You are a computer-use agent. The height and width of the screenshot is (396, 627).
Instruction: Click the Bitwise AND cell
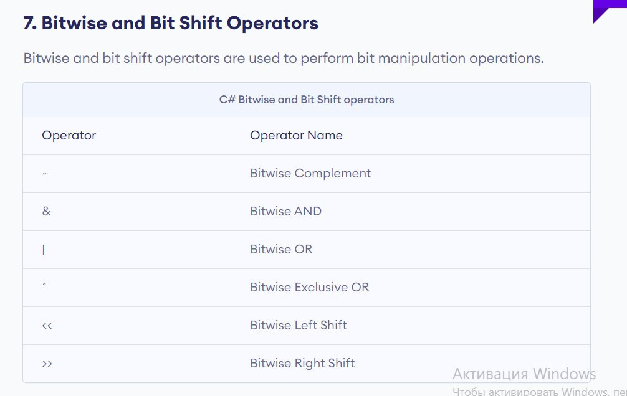285,211
